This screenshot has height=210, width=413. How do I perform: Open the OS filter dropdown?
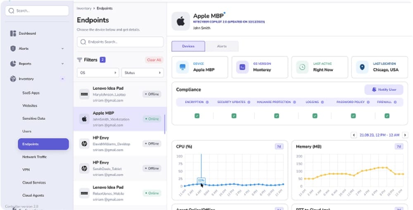point(98,73)
